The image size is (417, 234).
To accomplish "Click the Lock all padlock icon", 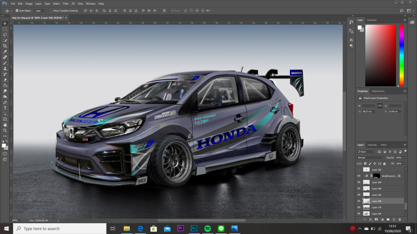I will (x=385, y=163).
